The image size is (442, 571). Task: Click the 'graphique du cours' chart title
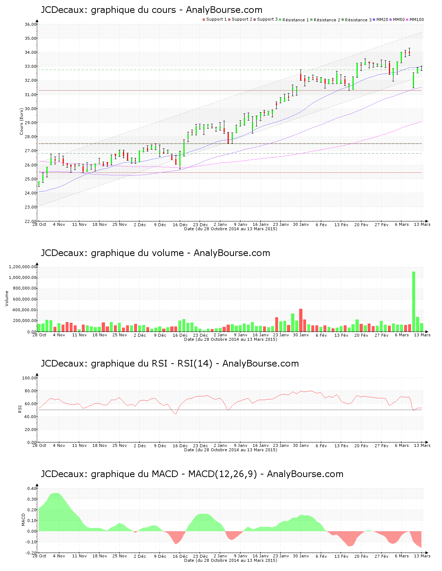(152, 10)
